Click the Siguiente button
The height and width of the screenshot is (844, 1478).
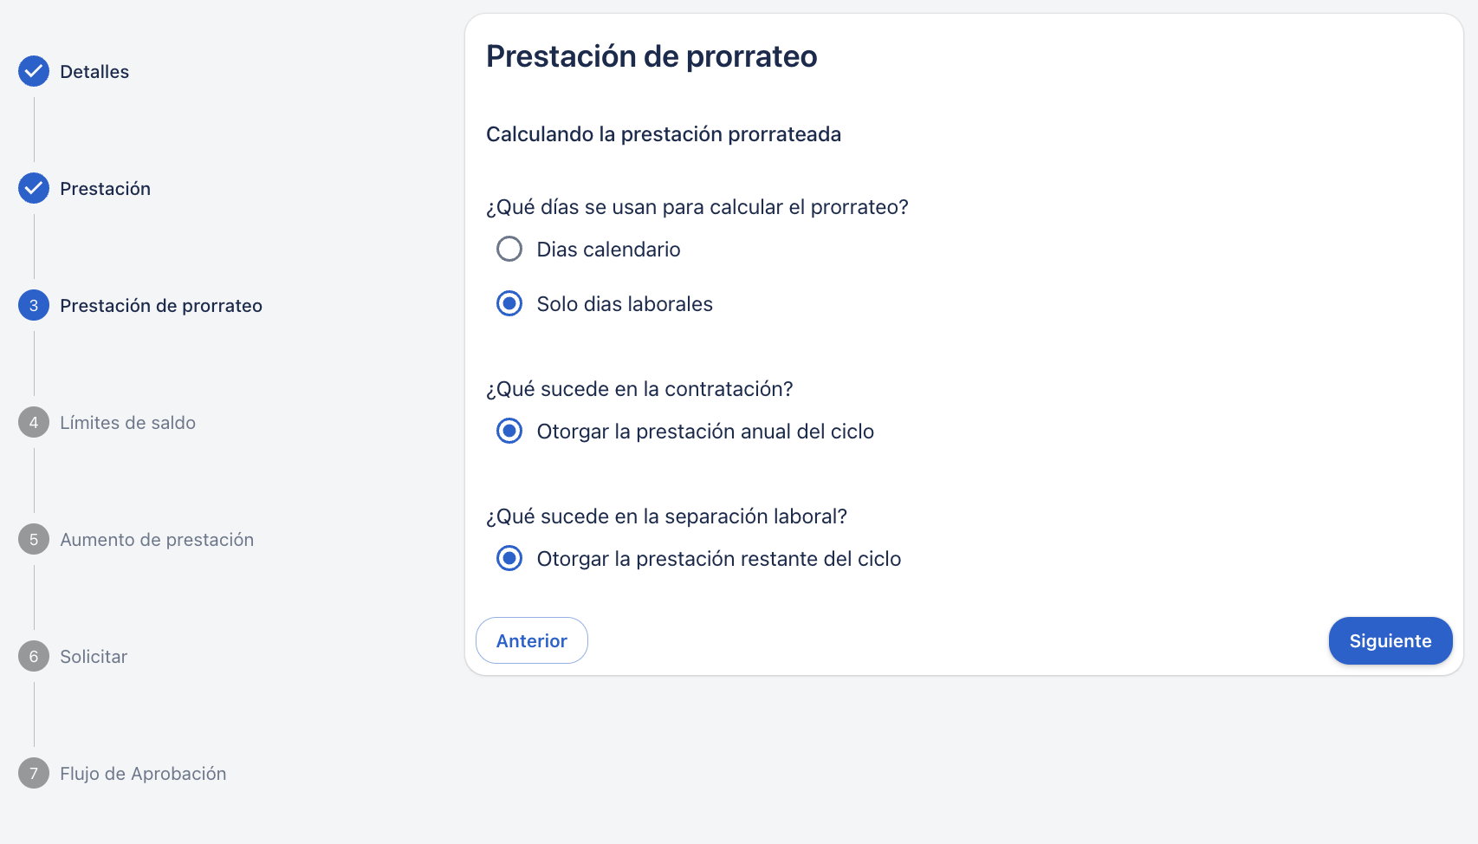tap(1390, 640)
